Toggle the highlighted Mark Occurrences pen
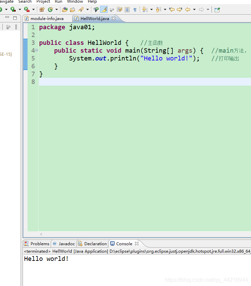This screenshot has height=286, width=251. (104, 10)
